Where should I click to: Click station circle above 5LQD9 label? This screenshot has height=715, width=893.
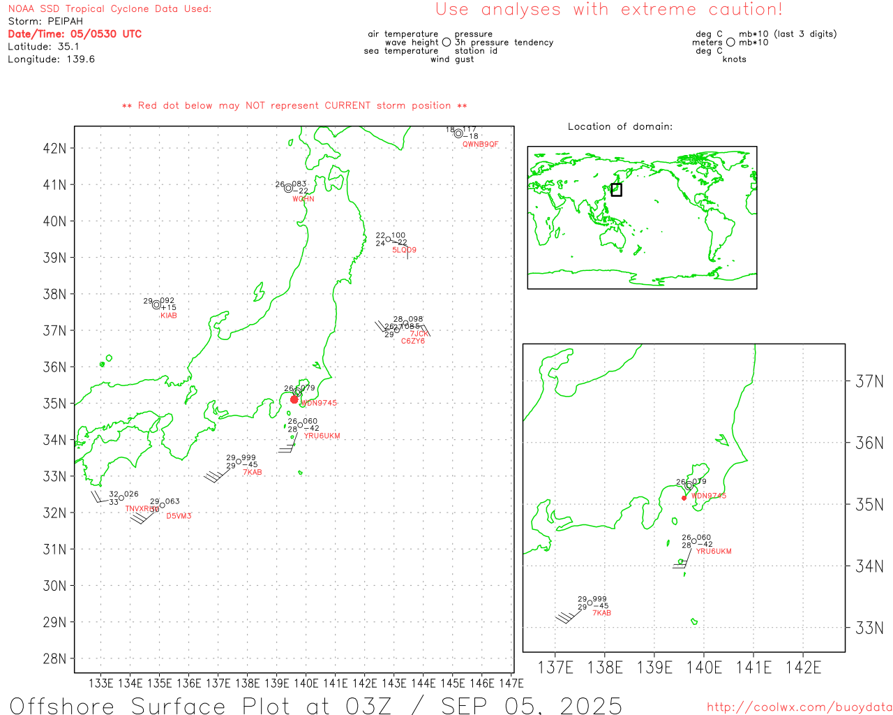point(388,239)
